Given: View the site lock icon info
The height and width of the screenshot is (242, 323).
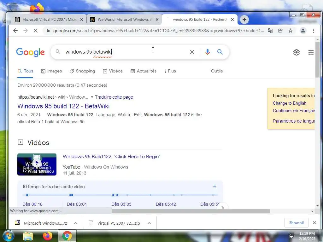Looking at the screenshot, I should click(48, 31).
